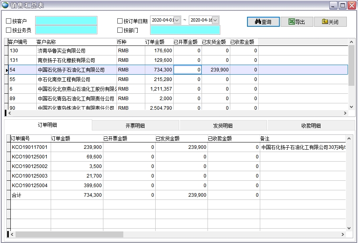The image size is (358, 243).
Task: Switch to the 收款明细 tab
Action: 311,125
